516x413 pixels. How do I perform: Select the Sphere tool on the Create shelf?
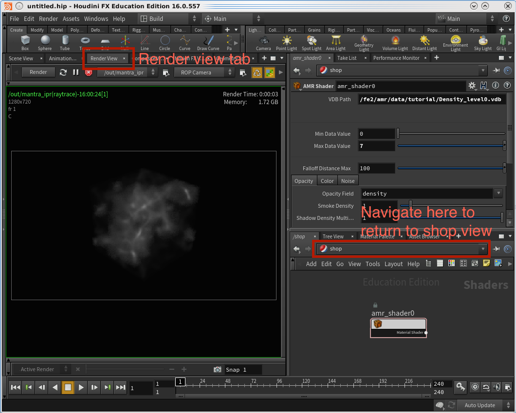45,42
